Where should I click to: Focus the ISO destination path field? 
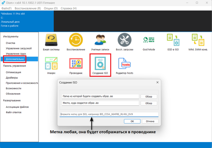click(100, 103)
